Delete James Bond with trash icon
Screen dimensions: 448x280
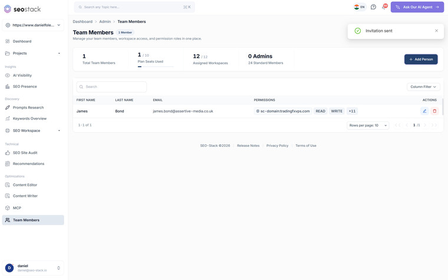(x=434, y=111)
